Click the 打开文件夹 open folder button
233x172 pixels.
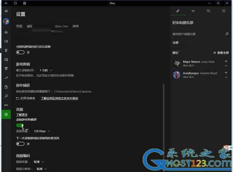pyautogui.click(x=26, y=98)
